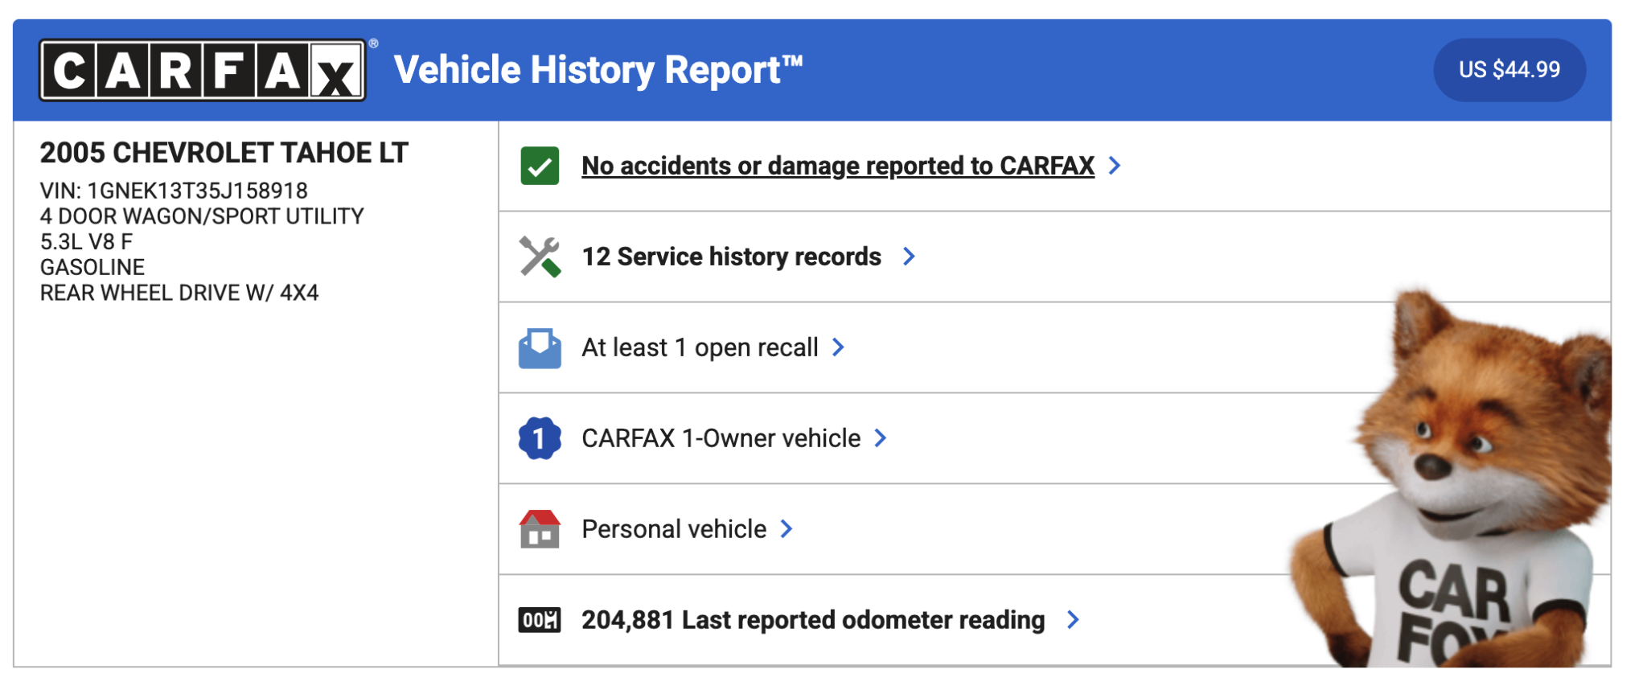Open the US $44.99 price button
This screenshot has width=1647, height=690.
(1509, 70)
